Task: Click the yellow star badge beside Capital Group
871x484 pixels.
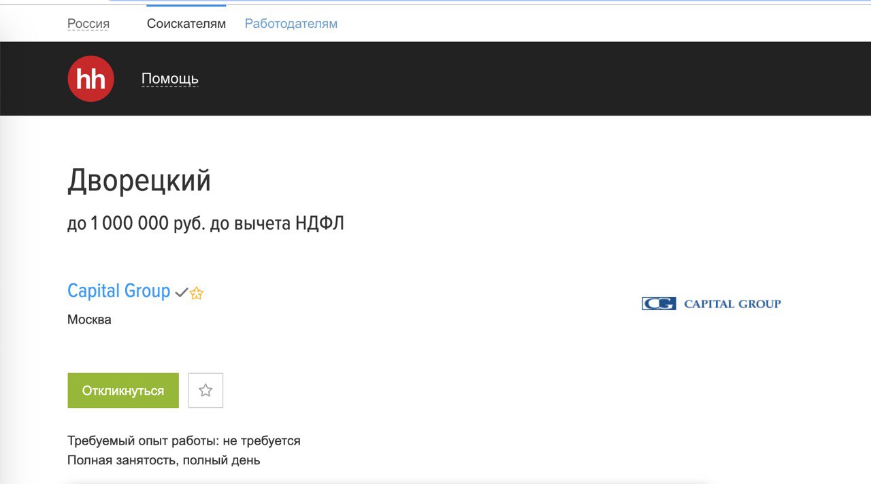Action: (x=197, y=294)
